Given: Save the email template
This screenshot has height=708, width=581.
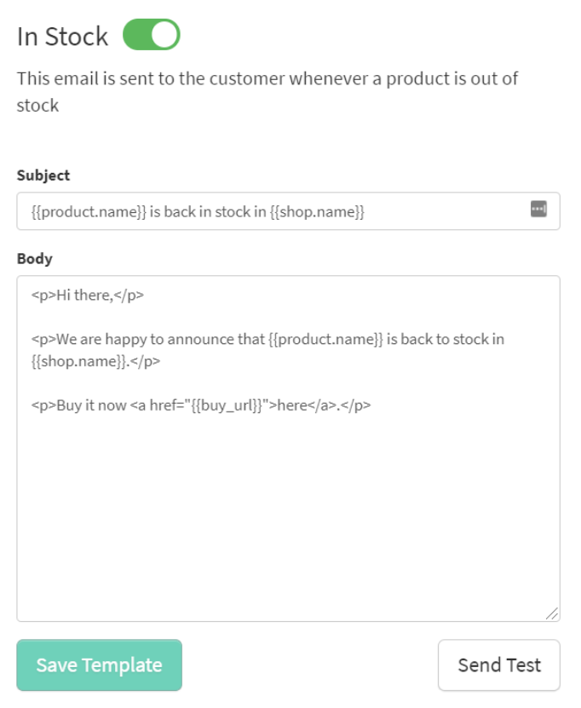Looking at the screenshot, I should click(x=100, y=665).
